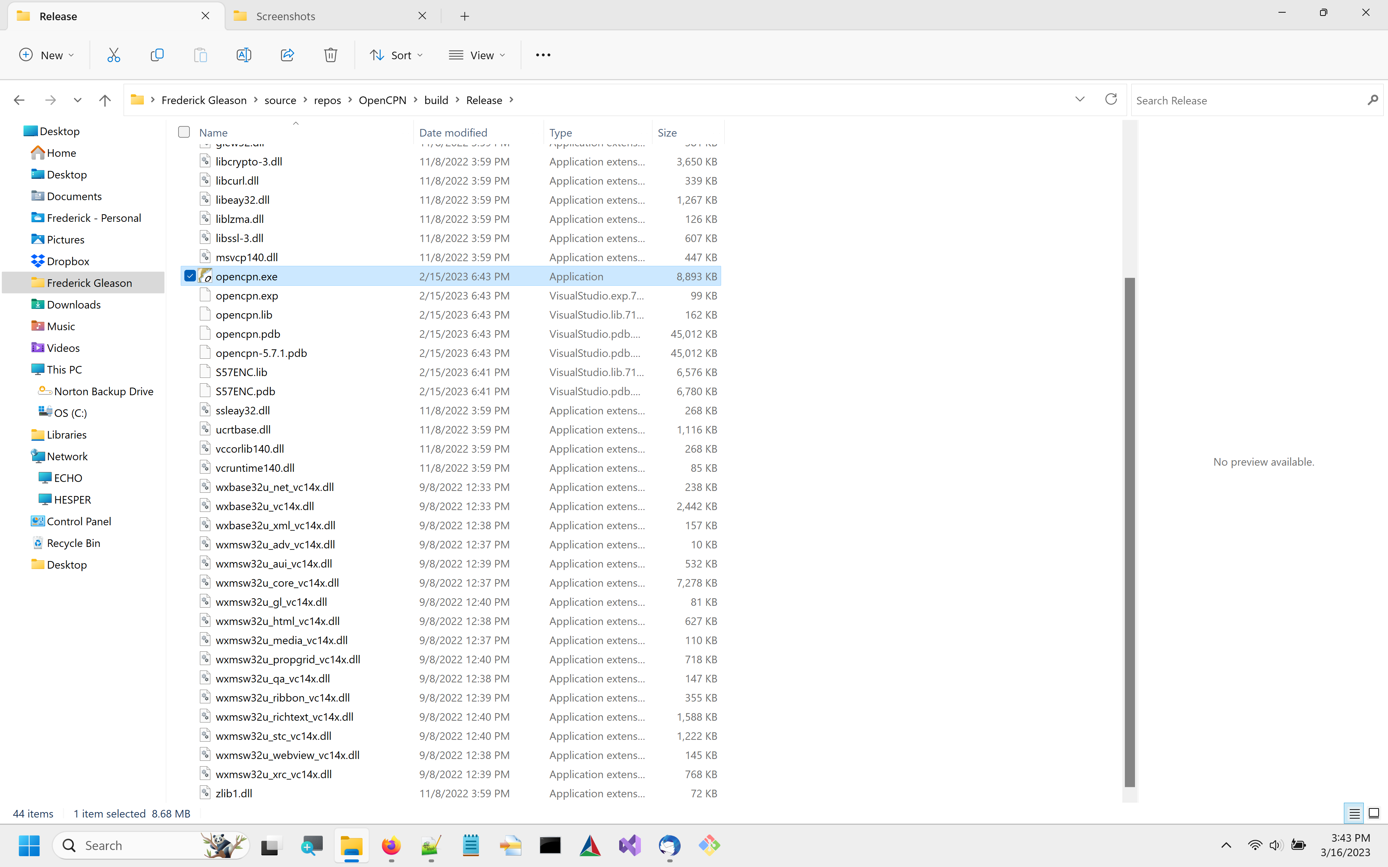Click the Wi-Fi tray icon

coord(1255,845)
